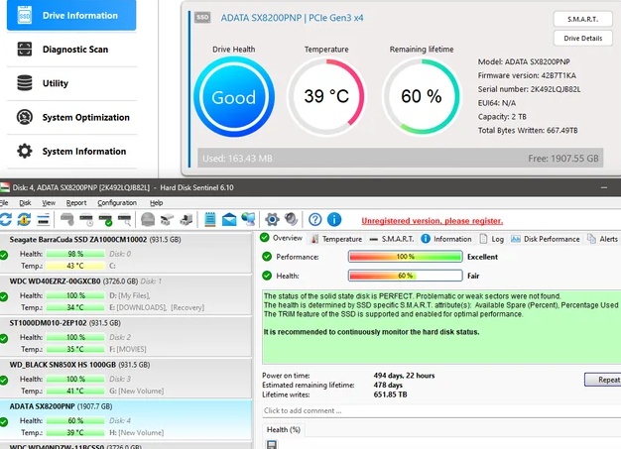Click the 60 % remaining lifetime gauge

pyautogui.click(x=422, y=96)
